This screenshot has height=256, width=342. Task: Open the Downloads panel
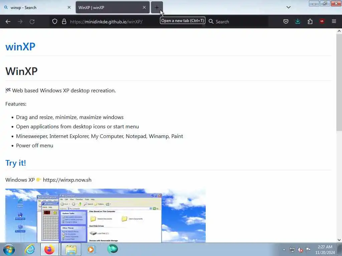pos(298,22)
